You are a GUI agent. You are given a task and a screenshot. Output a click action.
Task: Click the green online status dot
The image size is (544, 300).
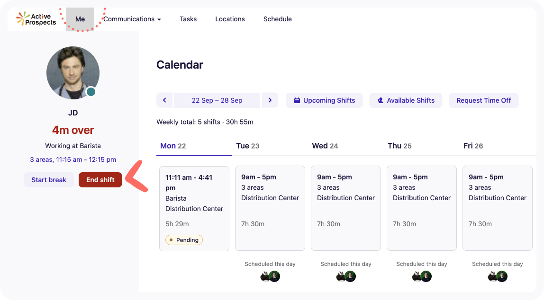click(91, 92)
